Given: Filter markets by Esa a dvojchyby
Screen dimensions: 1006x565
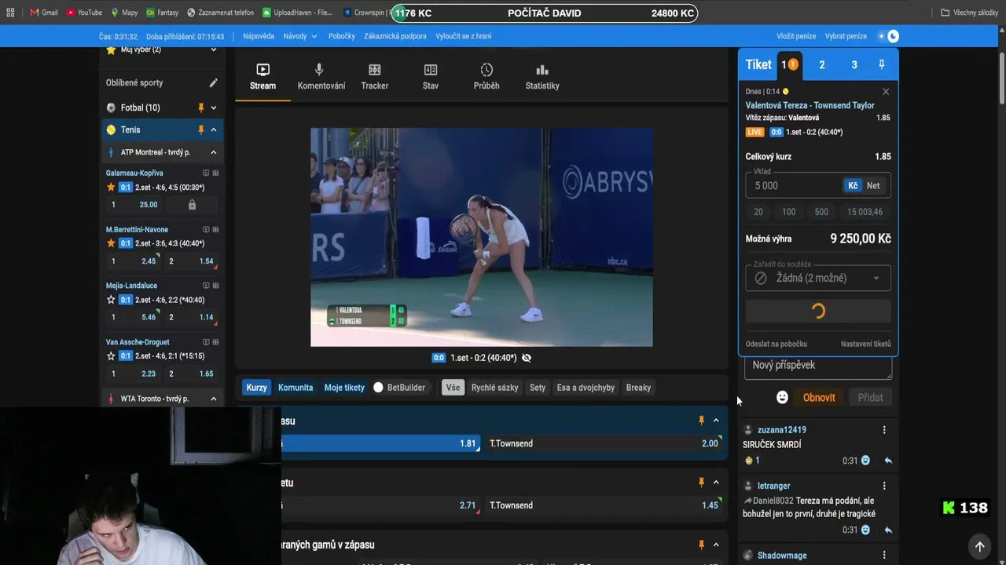Looking at the screenshot, I should point(586,388).
